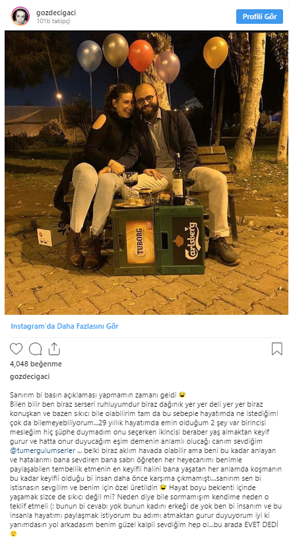This screenshot has width=289, height=541.
Task: Follow Instagram'da Daha Fazlasını Gör link
Action: tap(65, 326)
